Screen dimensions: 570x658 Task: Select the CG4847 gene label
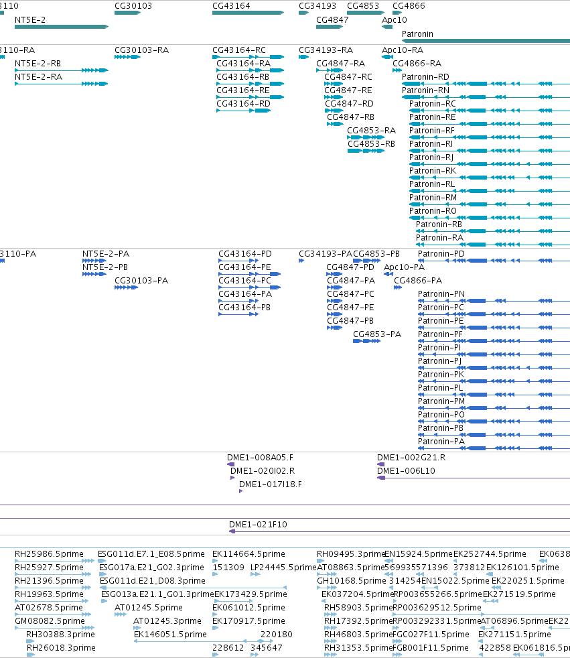click(332, 19)
